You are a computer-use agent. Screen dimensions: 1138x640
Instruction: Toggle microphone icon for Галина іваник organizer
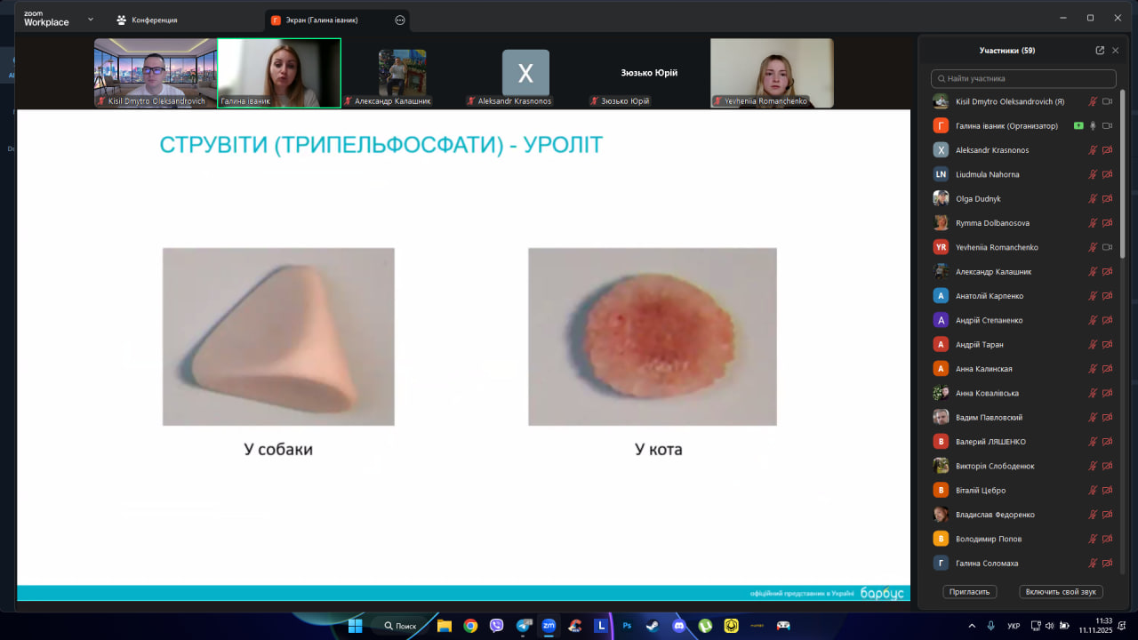point(1093,126)
